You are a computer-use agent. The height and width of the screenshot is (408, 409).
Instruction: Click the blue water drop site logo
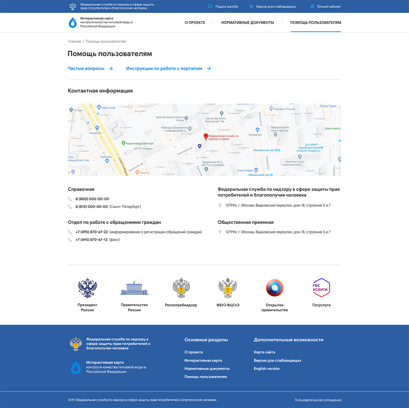tap(73, 22)
